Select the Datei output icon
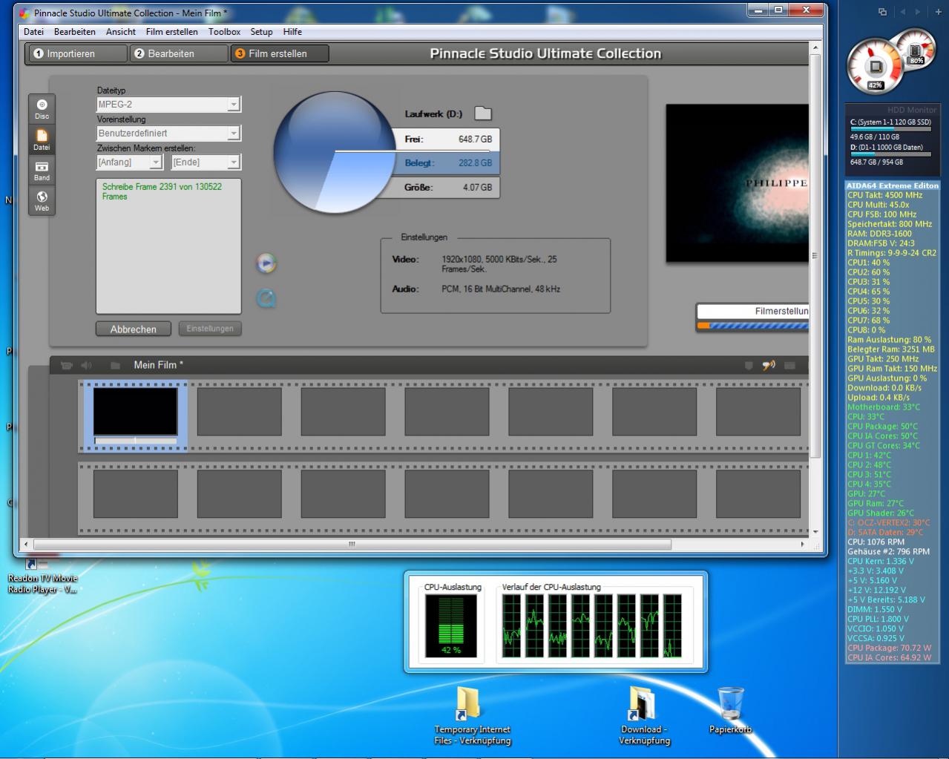Image resolution: width=949 pixels, height=759 pixels. tap(42, 139)
